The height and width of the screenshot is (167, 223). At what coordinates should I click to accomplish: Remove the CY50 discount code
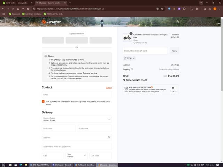(134, 58)
